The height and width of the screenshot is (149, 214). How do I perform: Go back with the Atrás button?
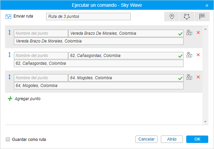pos(172,139)
